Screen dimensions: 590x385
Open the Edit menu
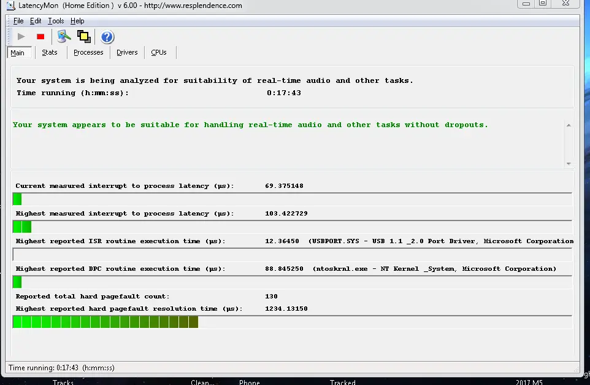click(x=36, y=21)
